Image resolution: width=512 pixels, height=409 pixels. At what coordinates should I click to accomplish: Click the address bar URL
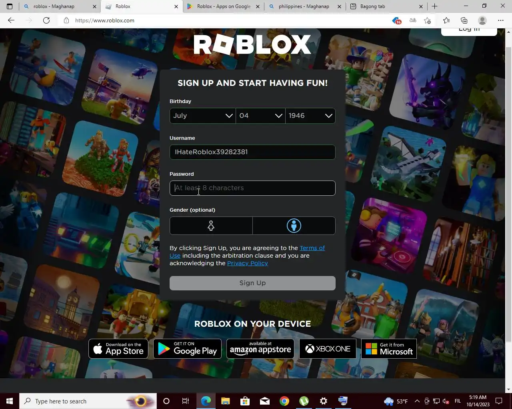105,20
